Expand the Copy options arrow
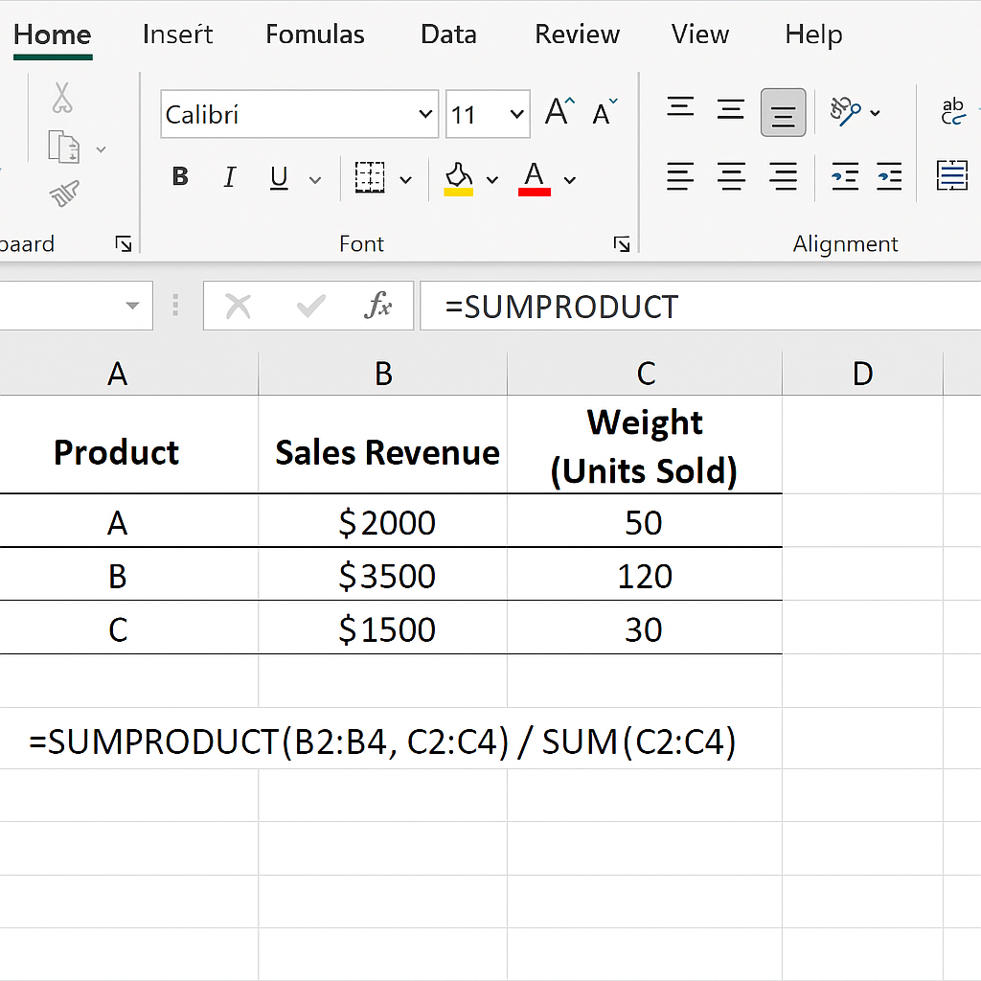 101,150
